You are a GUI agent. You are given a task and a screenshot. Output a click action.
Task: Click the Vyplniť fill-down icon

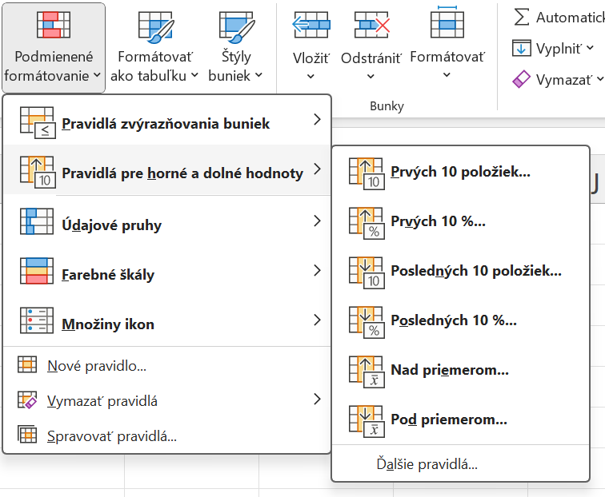coord(521,49)
